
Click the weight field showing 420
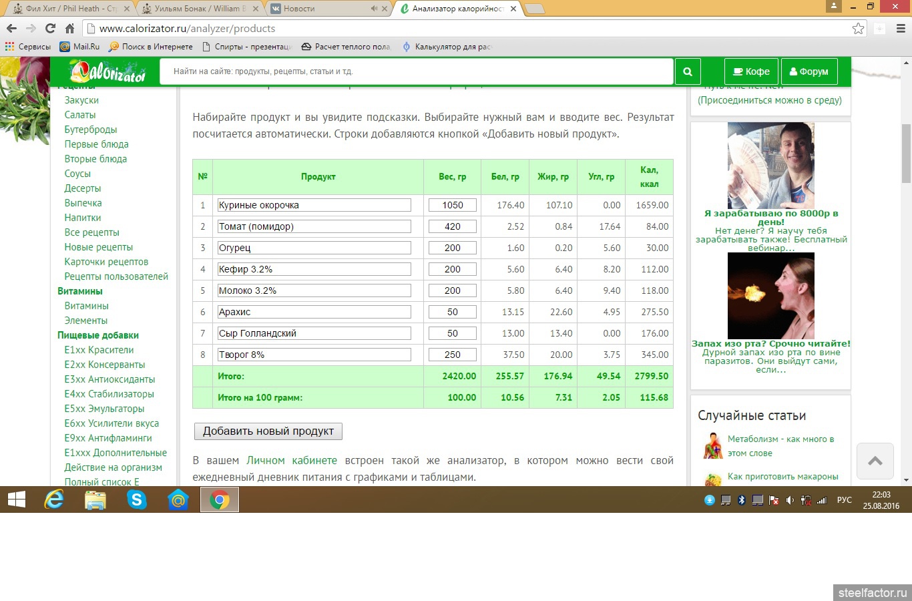(x=453, y=226)
